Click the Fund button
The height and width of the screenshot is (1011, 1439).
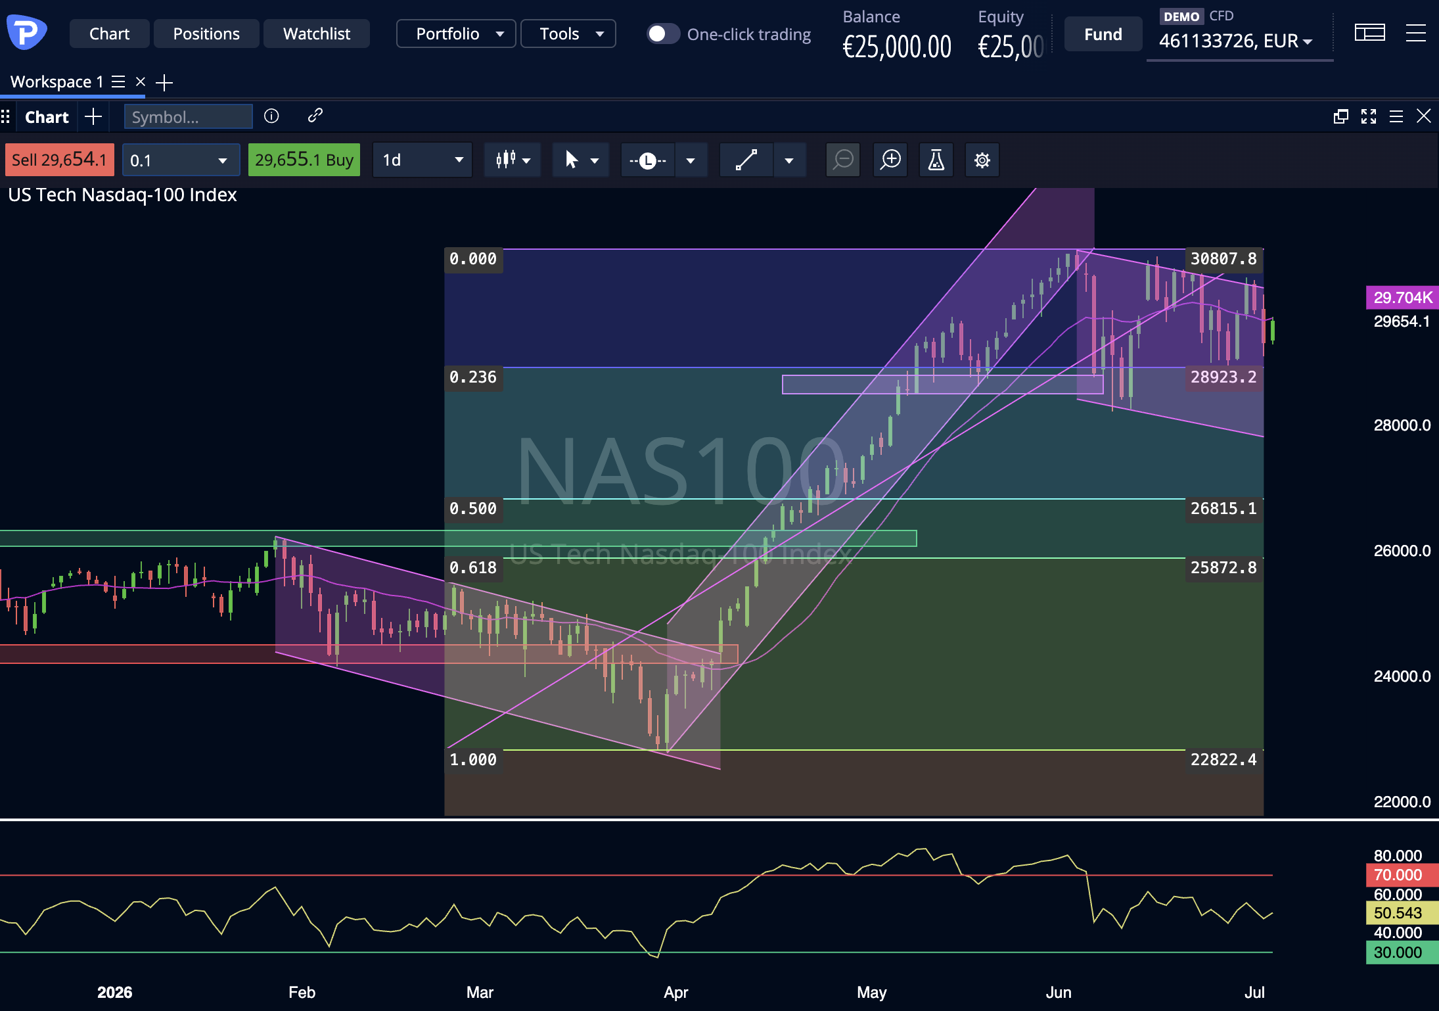coord(1103,34)
